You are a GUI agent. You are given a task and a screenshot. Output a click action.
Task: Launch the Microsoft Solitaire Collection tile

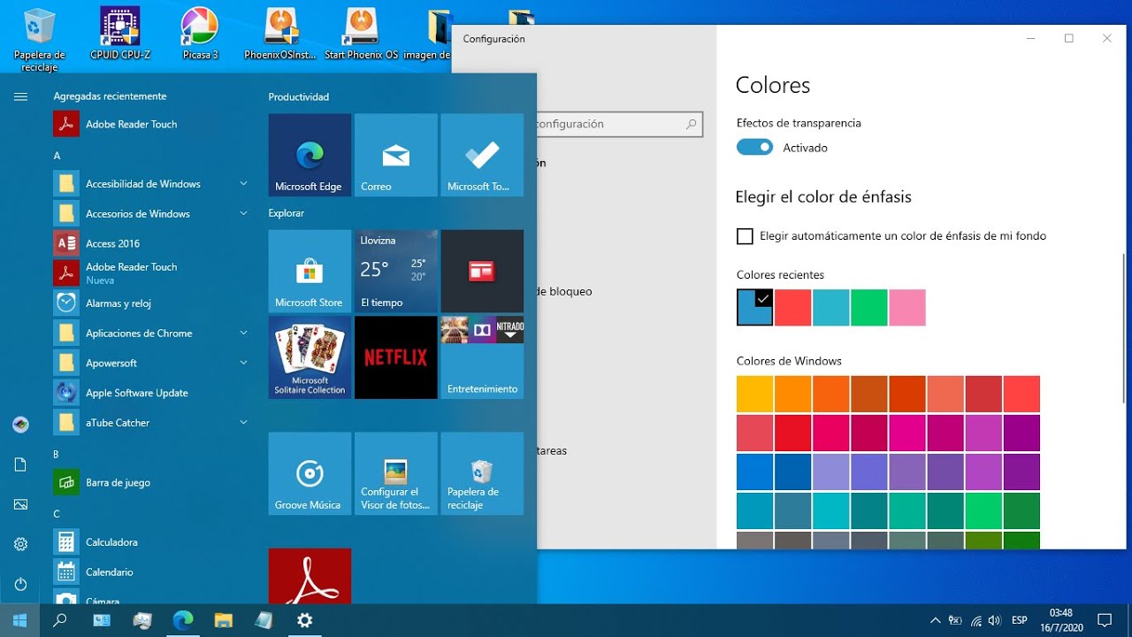point(310,357)
